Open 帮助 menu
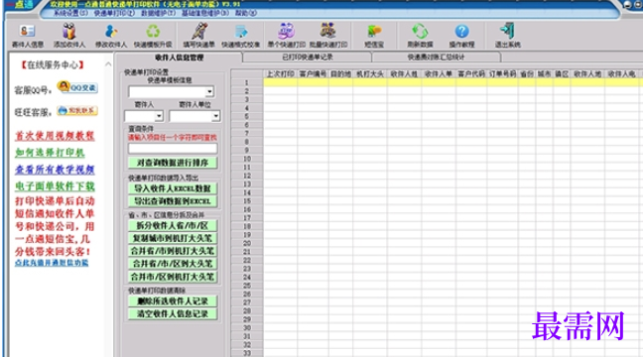Viewport: 643px width, 357px height. (246, 13)
